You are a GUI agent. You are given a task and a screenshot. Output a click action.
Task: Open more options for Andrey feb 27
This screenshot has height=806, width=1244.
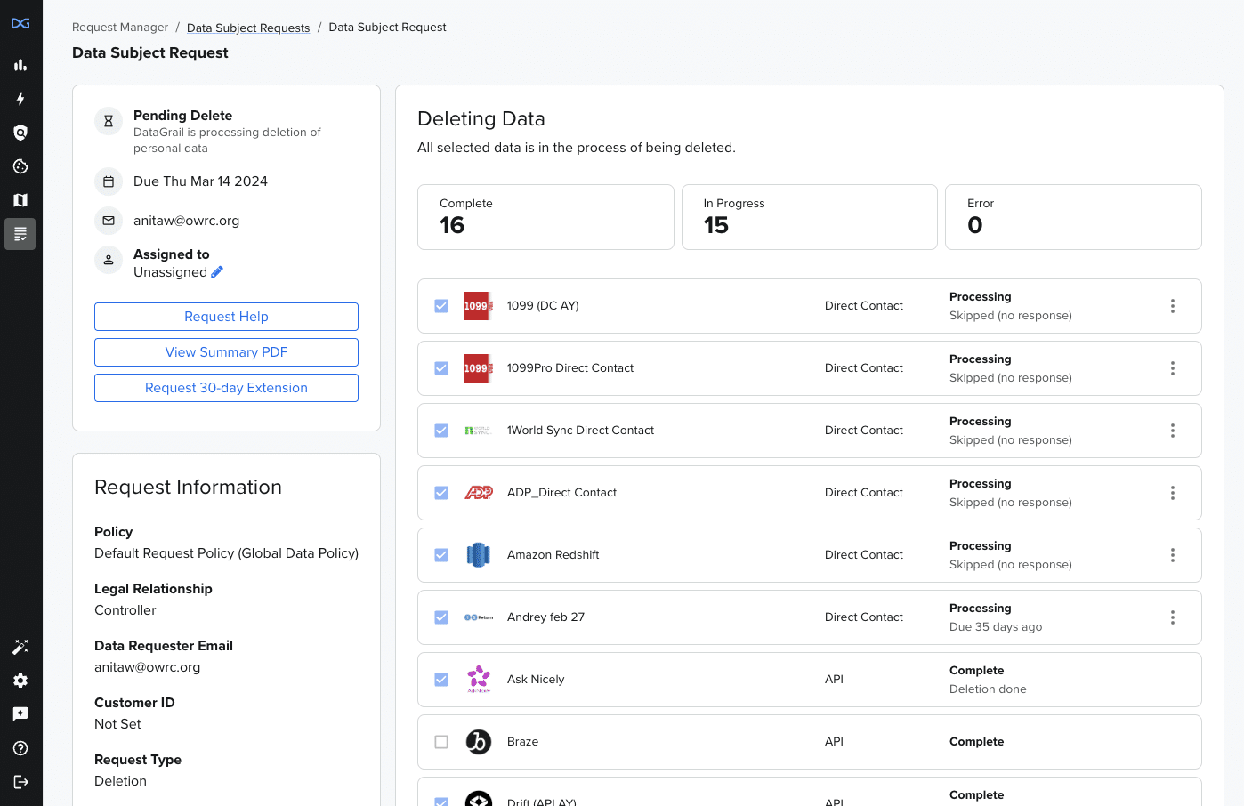pyautogui.click(x=1172, y=617)
